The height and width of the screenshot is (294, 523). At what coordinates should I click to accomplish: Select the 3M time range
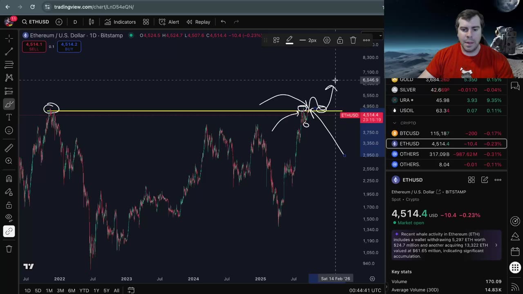click(60, 290)
